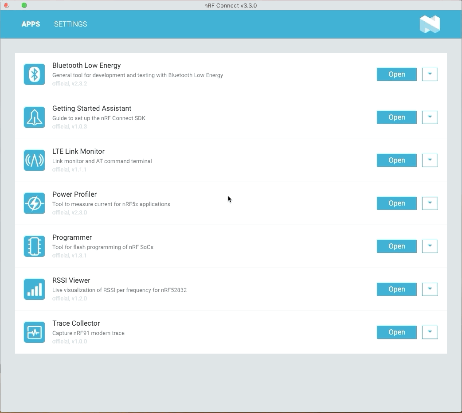Expand dropdown arrow for Trace Collector
This screenshot has height=413, width=462.
(430, 332)
